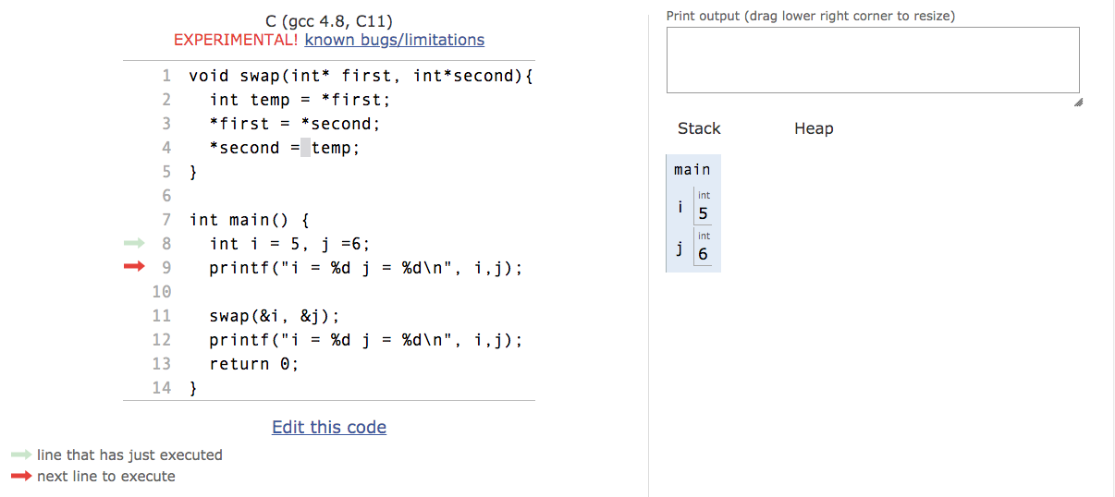Click the swap(&i, &j) code line
Screen dimensions: 1115x497
click(275, 316)
